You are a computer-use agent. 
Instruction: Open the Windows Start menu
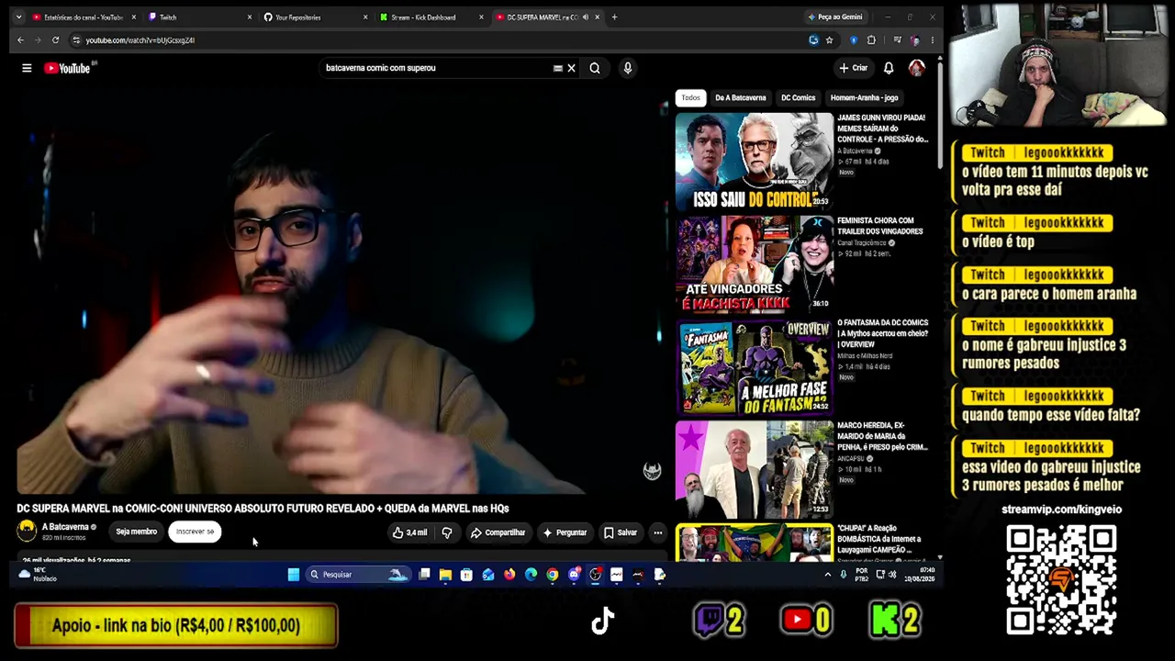pyautogui.click(x=294, y=575)
